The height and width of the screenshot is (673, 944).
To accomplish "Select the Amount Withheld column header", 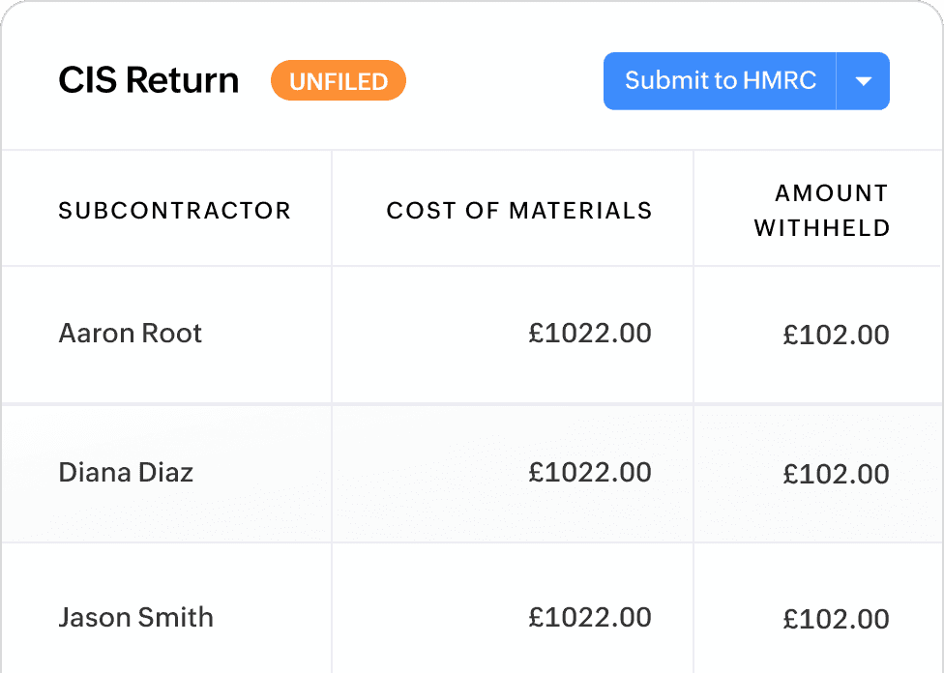I will coord(822,211).
